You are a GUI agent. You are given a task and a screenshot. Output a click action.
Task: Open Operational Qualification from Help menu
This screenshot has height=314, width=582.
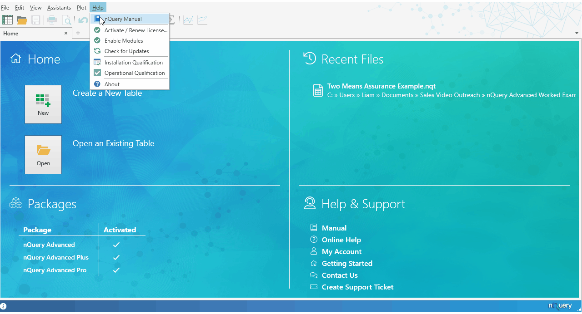130,73
